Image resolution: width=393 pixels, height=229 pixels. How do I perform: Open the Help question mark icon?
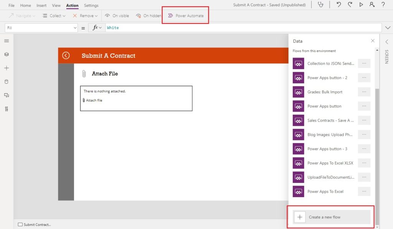383,5
